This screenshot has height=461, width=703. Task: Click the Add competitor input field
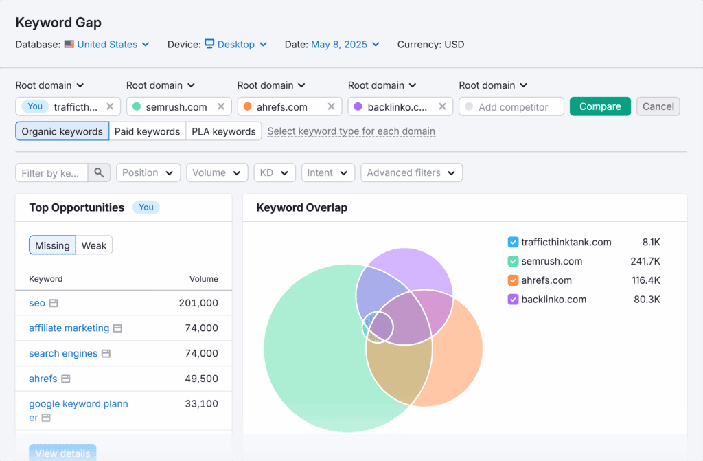click(513, 106)
